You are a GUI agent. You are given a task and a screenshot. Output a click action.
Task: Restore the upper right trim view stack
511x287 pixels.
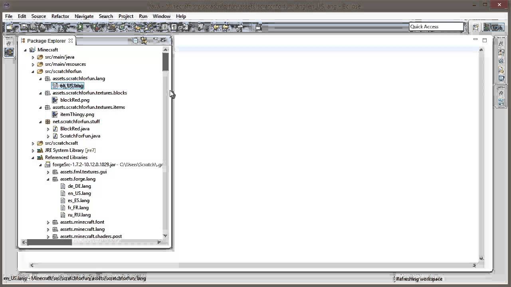click(x=501, y=43)
